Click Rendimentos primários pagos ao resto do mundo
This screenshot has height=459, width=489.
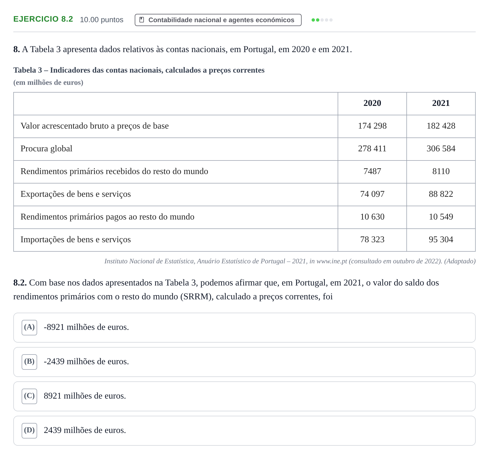tap(107, 217)
